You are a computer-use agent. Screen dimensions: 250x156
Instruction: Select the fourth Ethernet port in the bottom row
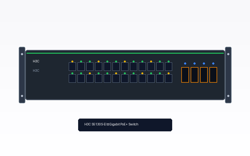click(98, 79)
